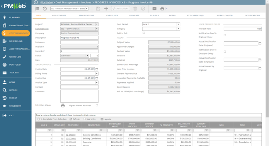The width and height of the screenshot is (269, 146).
Task: Open the record list icon in toolbar
Action: point(37,8)
